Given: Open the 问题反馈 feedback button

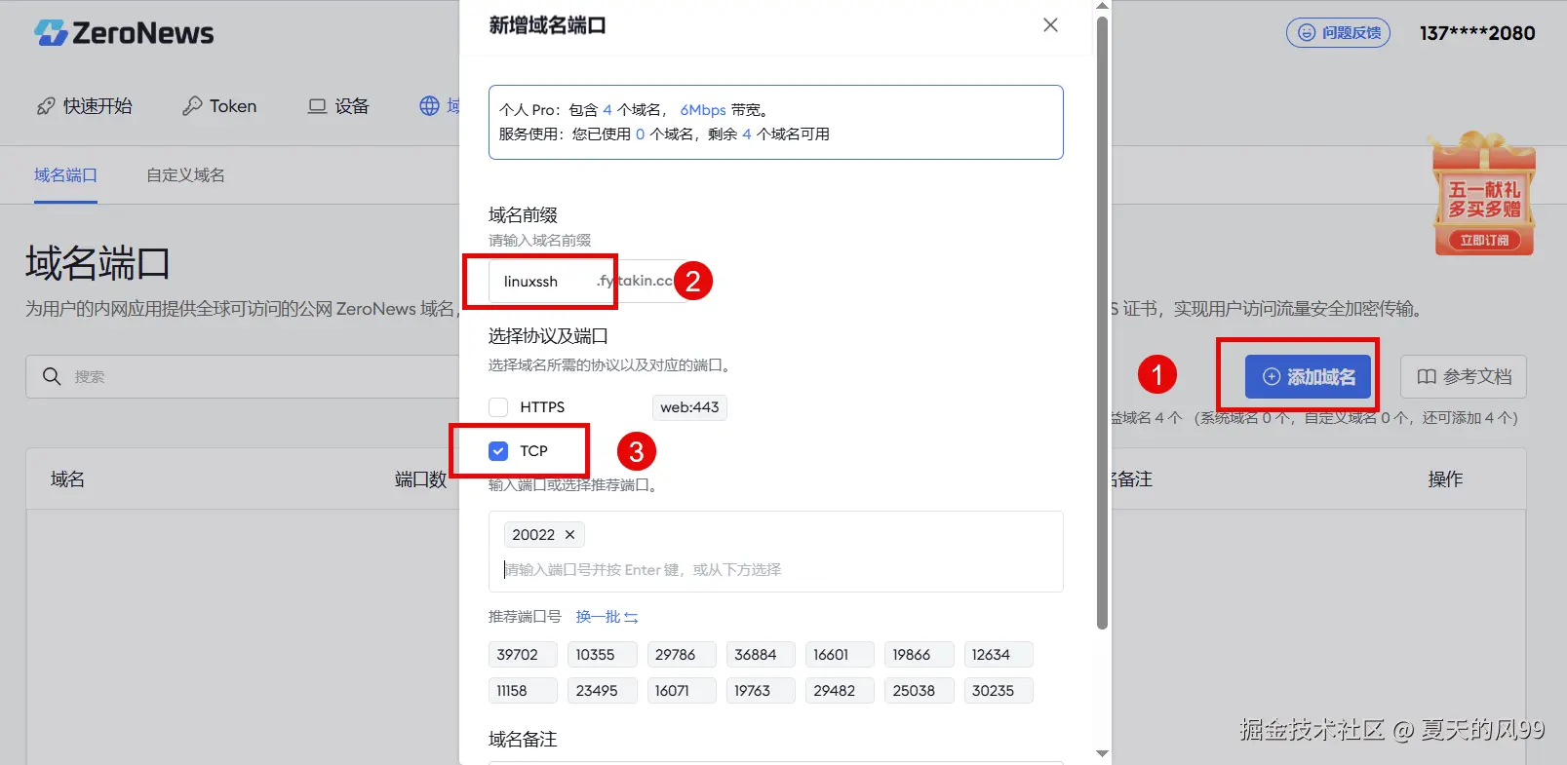Looking at the screenshot, I should point(1338,33).
